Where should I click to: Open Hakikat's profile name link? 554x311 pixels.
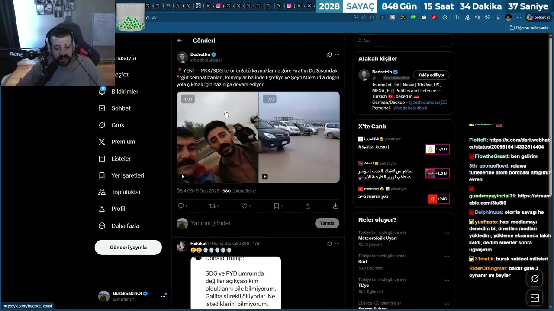pos(199,244)
